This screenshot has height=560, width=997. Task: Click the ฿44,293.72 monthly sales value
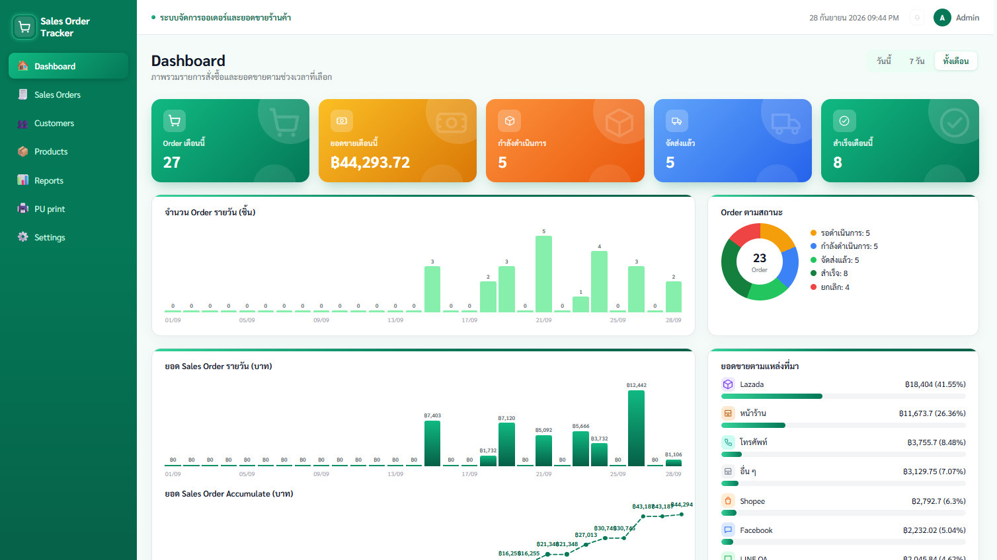(370, 162)
